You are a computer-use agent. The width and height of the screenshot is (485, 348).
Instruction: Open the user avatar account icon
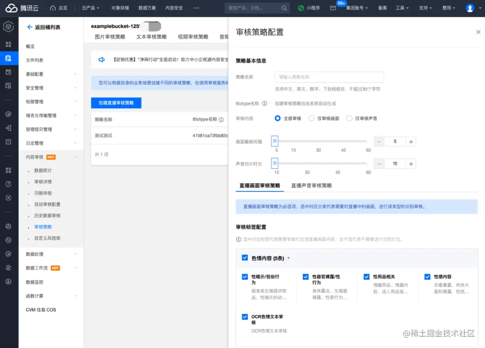pos(470,8)
